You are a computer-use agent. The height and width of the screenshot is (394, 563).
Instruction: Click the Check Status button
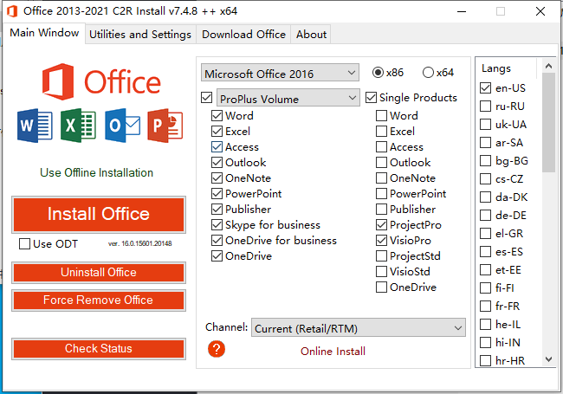click(99, 349)
